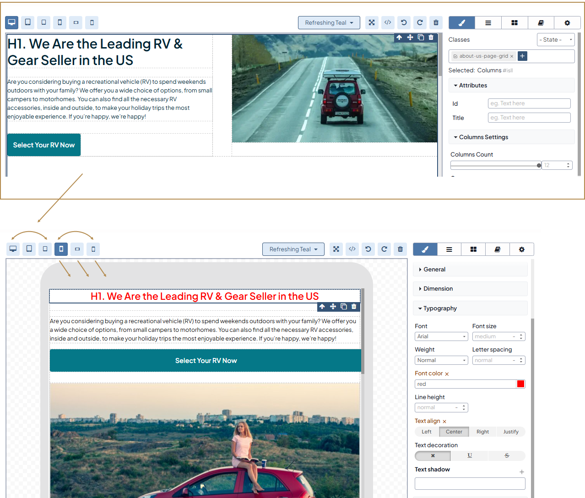
Task: Clear the Font color property
Action: pos(447,374)
